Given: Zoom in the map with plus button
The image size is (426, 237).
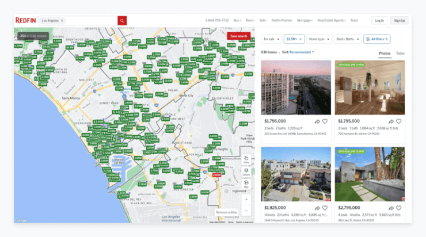Looking at the screenshot, I should 246,199.
